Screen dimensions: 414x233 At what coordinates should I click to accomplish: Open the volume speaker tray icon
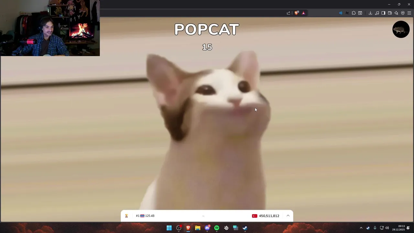[x=387, y=228]
